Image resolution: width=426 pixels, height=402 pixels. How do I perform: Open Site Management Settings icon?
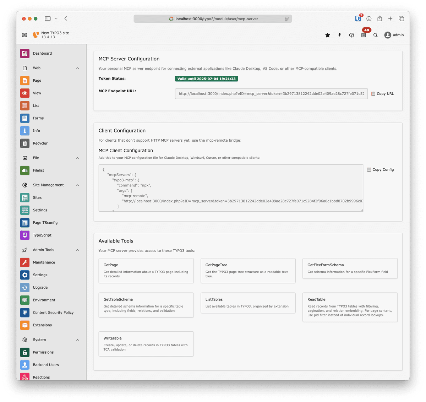coord(25,210)
